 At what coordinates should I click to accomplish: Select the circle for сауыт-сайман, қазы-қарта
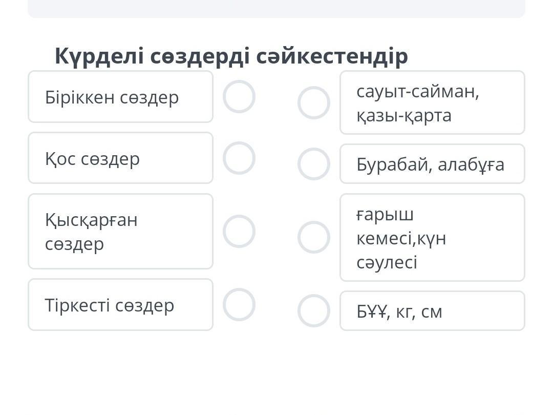click(x=314, y=103)
